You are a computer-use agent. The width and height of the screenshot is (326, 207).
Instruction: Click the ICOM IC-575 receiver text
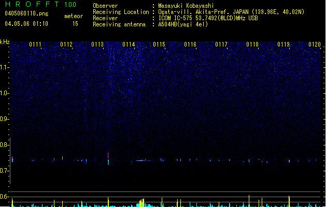[208, 18]
